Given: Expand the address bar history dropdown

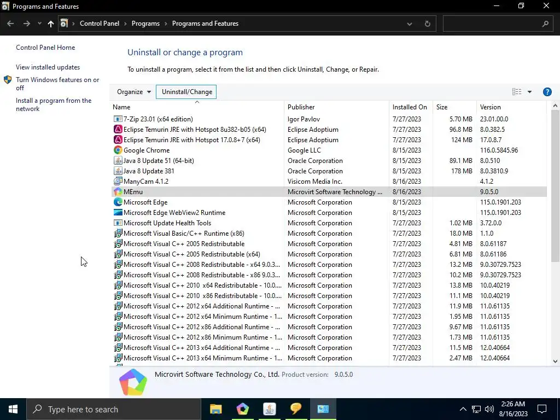Looking at the screenshot, I should pos(409,24).
